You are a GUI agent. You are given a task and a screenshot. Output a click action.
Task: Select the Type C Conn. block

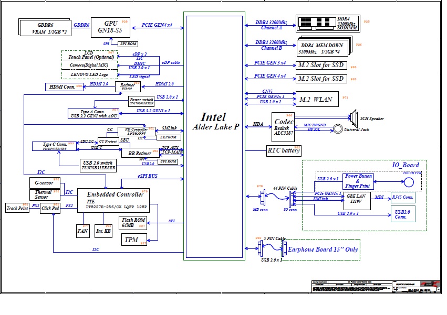coord(54,146)
